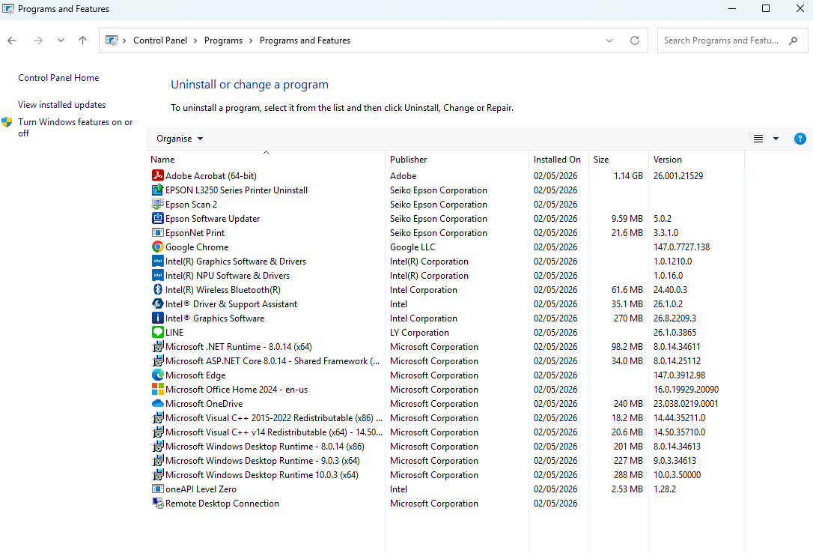
Task: Select the Remote Desktop Connection icon
Action: 158,504
